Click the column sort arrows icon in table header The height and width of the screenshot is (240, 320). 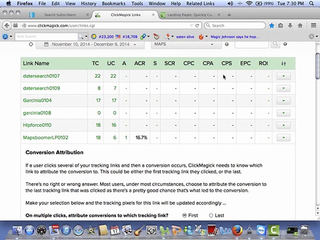pyautogui.click(x=283, y=63)
